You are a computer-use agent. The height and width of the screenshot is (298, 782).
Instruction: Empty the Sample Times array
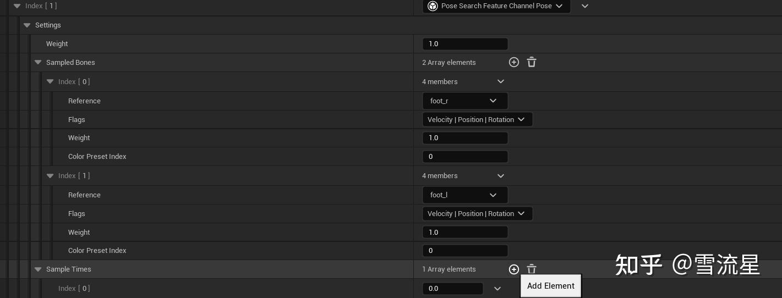pyautogui.click(x=532, y=269)
